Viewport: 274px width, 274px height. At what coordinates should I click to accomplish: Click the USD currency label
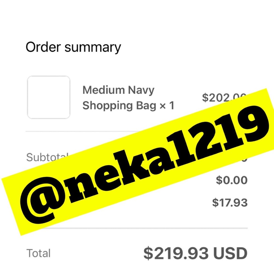coord(230,253)
